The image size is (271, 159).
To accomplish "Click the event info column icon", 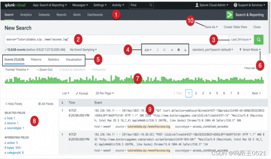I will point(62,103).
